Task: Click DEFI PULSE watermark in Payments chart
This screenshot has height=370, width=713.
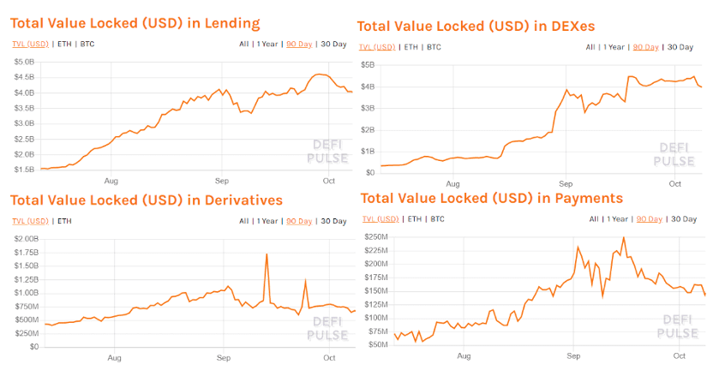Action: pos(678,326)
